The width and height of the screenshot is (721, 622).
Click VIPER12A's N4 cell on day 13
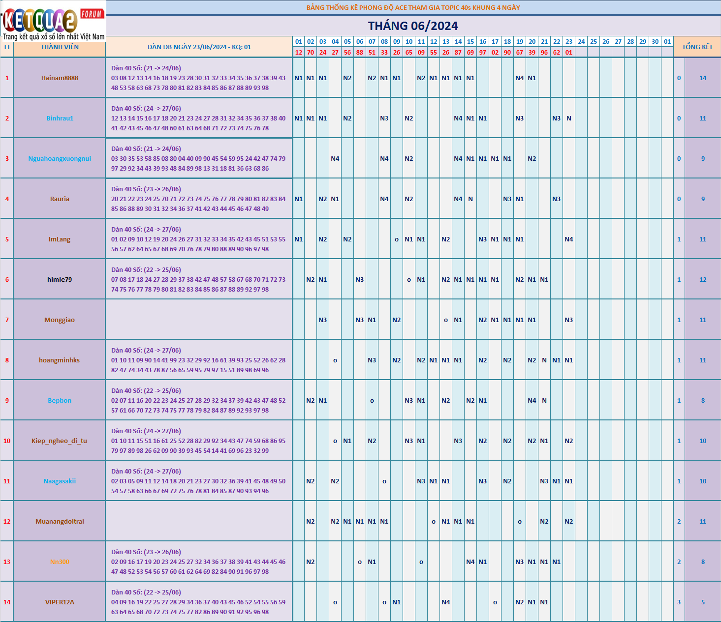click(x=446, y=602)
